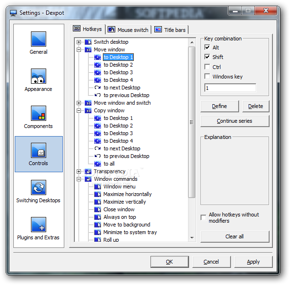Expand the Move window and switch node
290x285 pixels.
pos(79,103)
